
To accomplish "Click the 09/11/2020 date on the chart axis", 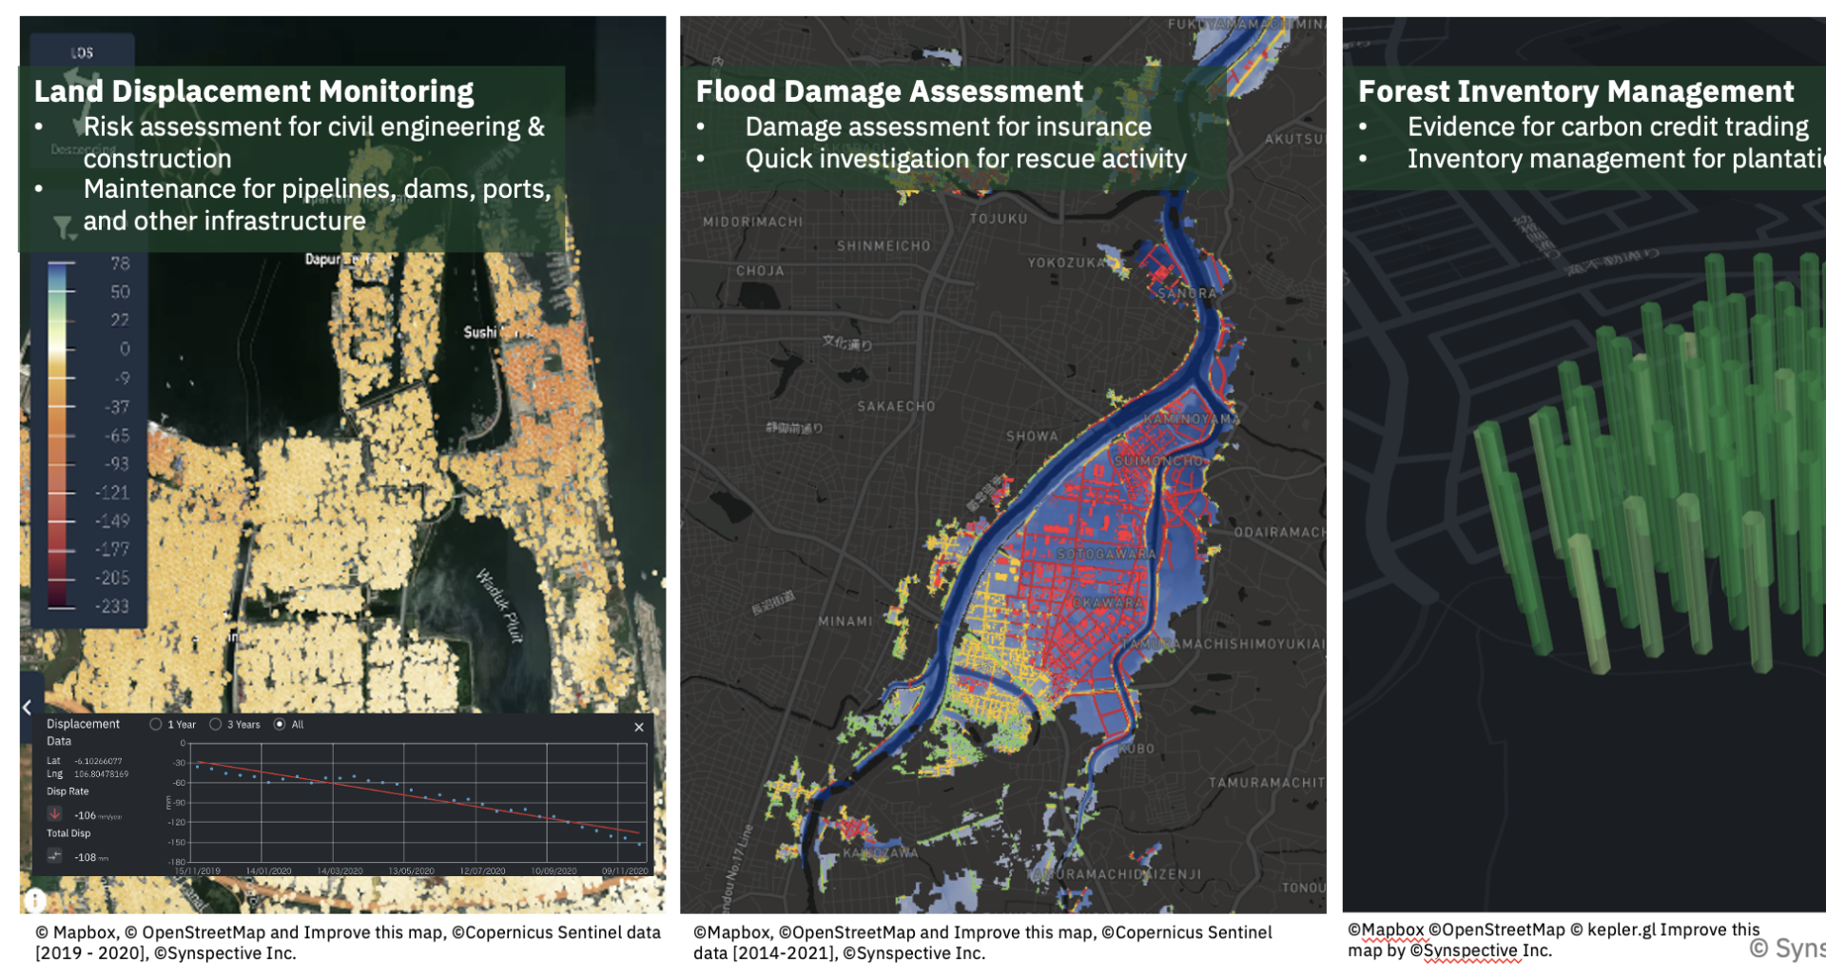I will pyautogui.click(x=625, y=870).
